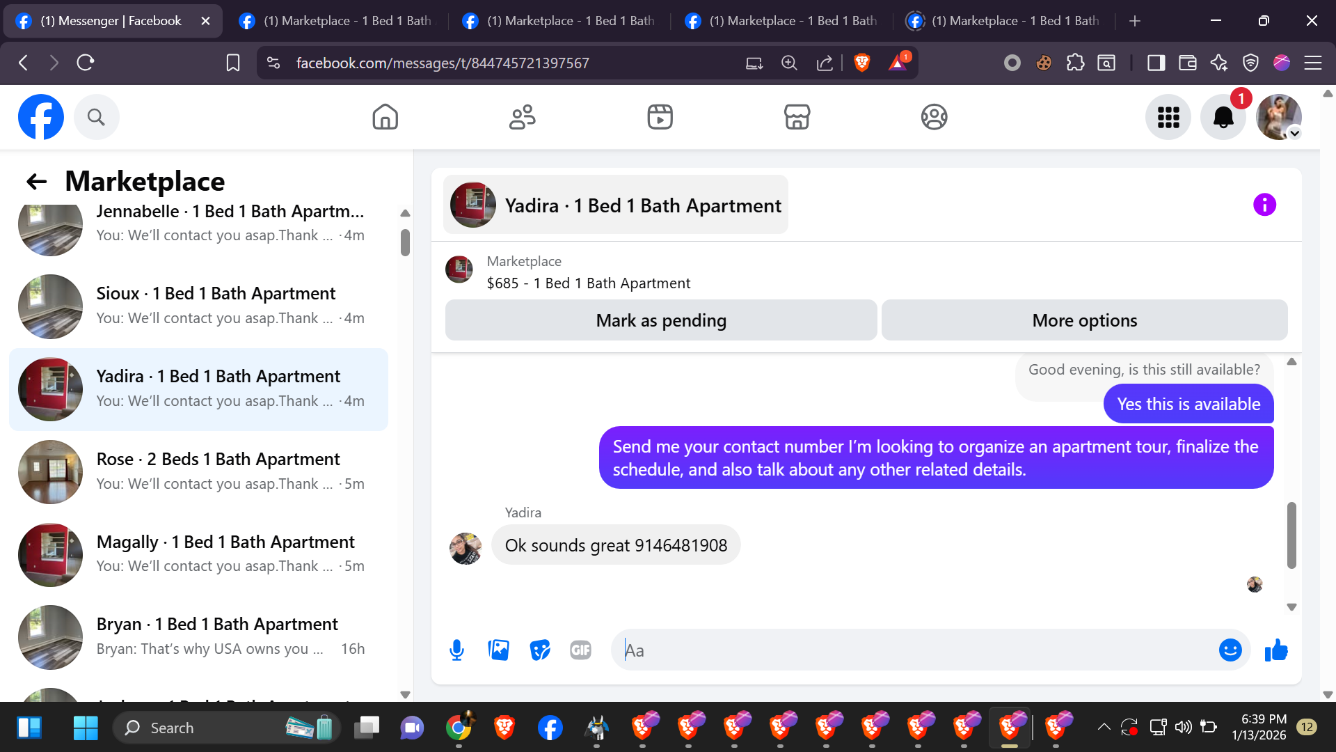1336x752 pixels.
Task: Open the GIF picker
Action: 580,650
